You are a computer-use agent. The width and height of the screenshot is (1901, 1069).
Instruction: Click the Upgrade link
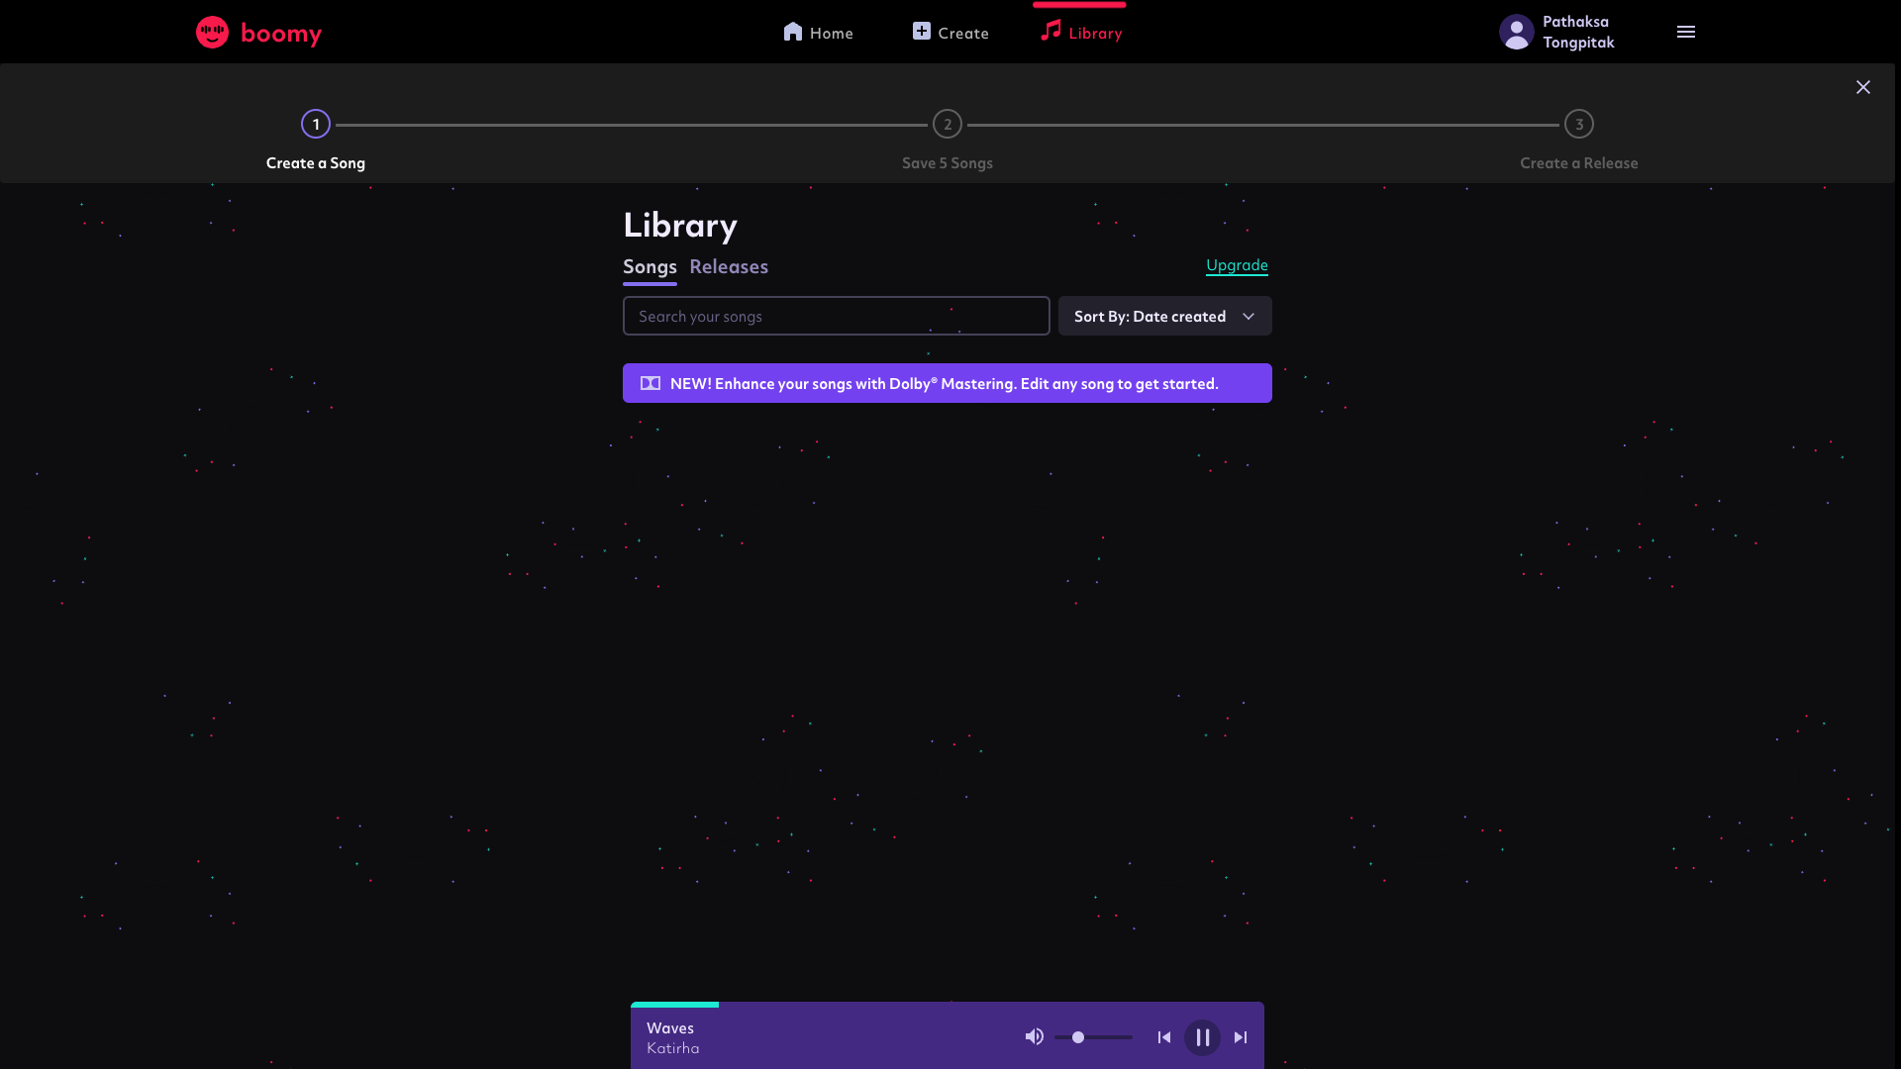[1237, 264]
